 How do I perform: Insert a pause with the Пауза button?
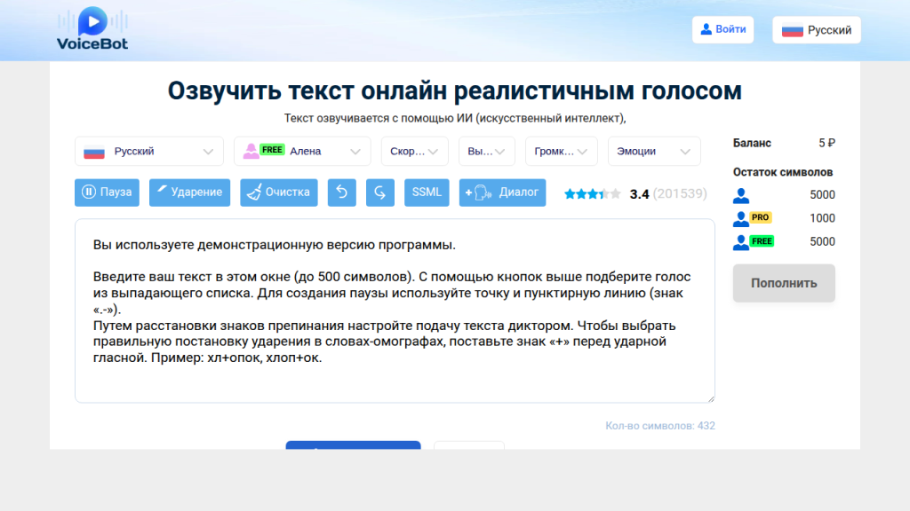(107, 193)
